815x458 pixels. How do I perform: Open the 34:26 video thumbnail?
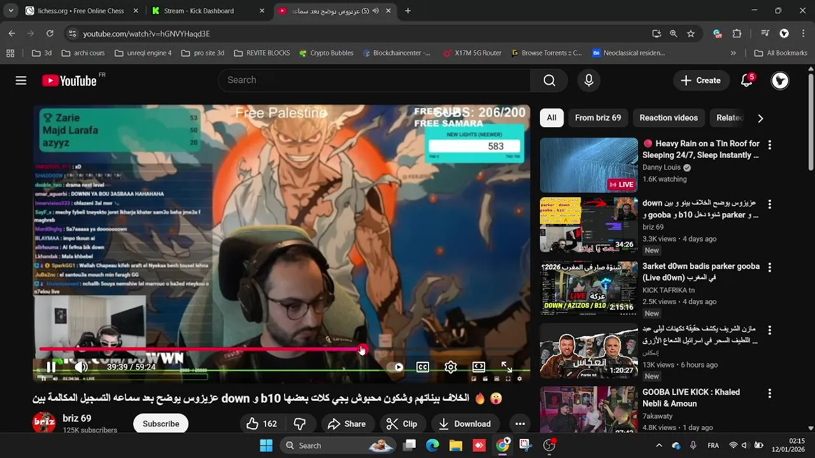click(589, 225)
